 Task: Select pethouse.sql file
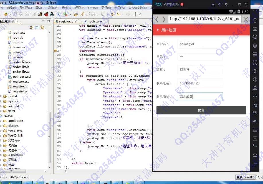point(22,77)
